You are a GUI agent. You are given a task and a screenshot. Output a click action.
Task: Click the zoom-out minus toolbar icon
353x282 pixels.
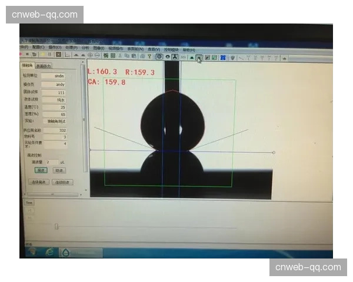tap(96, 55)
